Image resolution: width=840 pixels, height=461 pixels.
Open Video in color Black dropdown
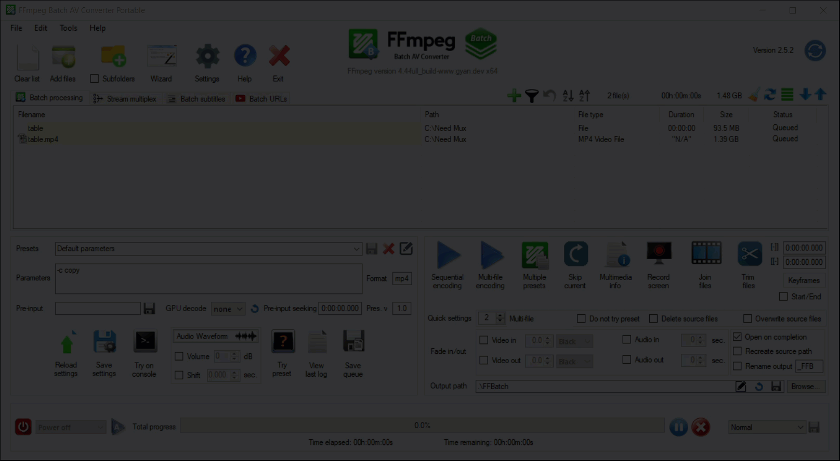pos(574,341)
